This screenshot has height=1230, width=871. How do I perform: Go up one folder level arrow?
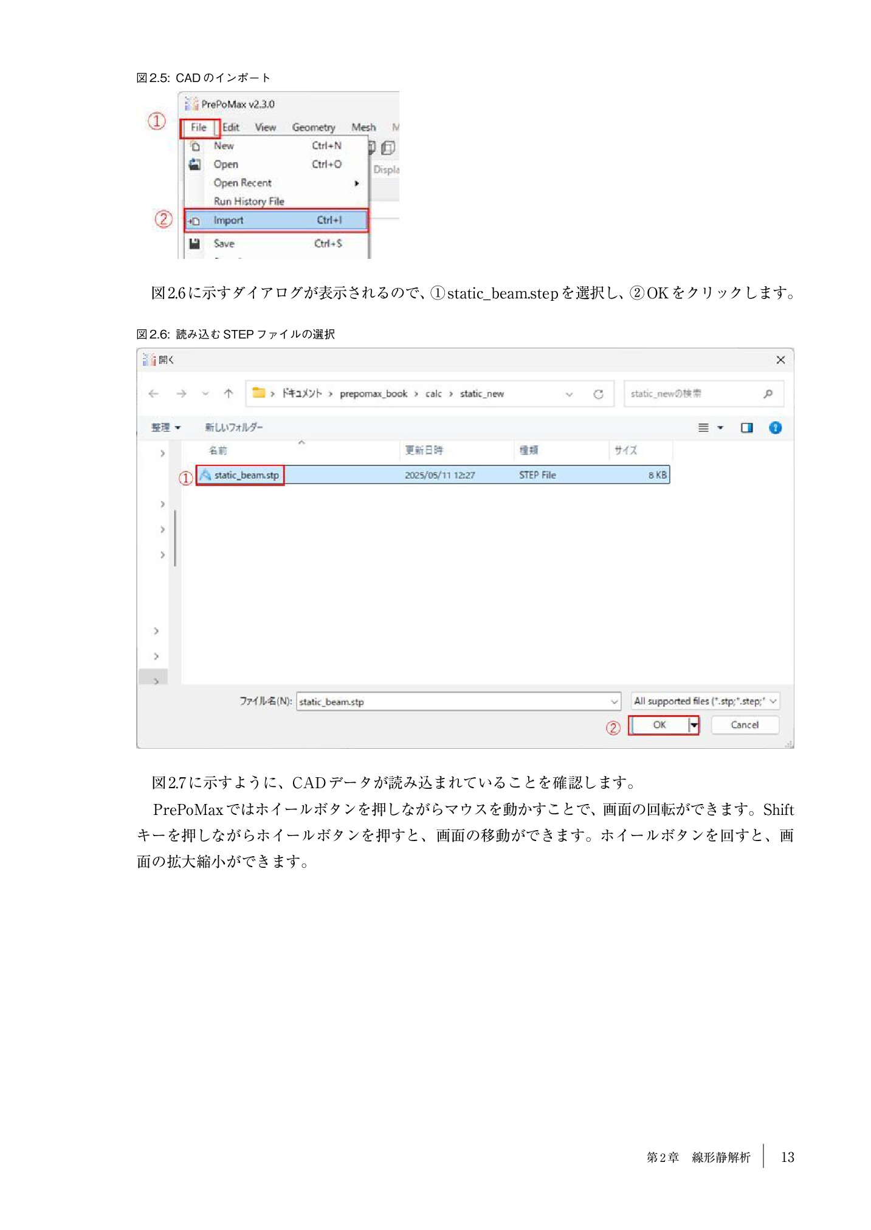click(x=229, y=394)
